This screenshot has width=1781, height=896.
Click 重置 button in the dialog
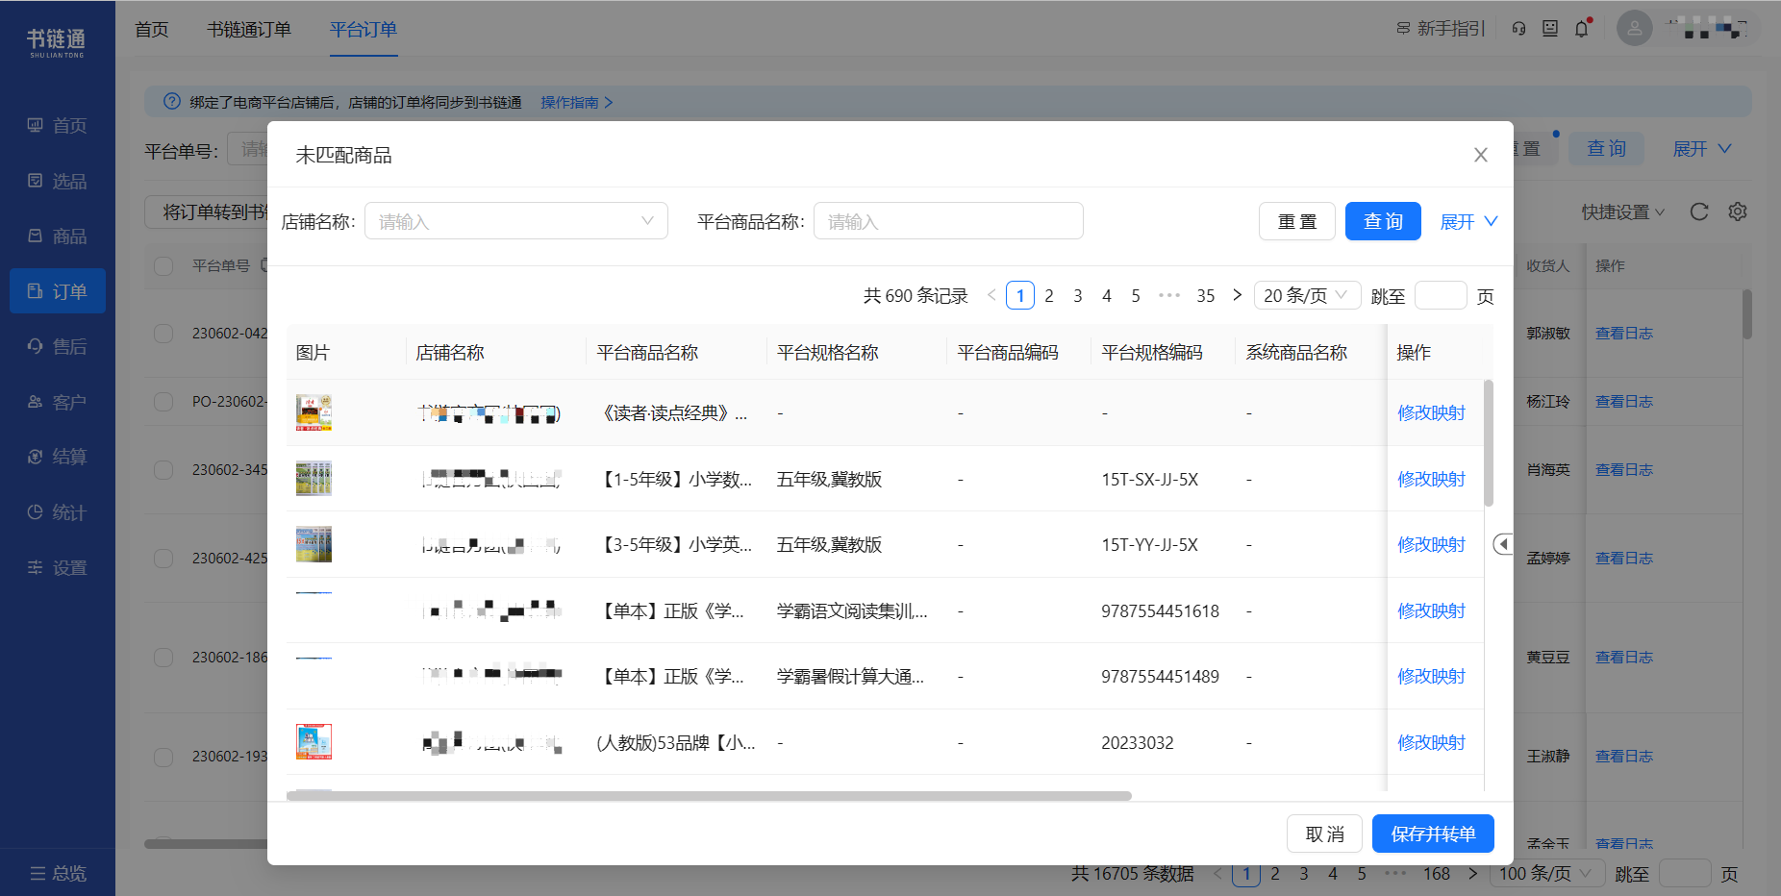click(x=1297, y=221)
